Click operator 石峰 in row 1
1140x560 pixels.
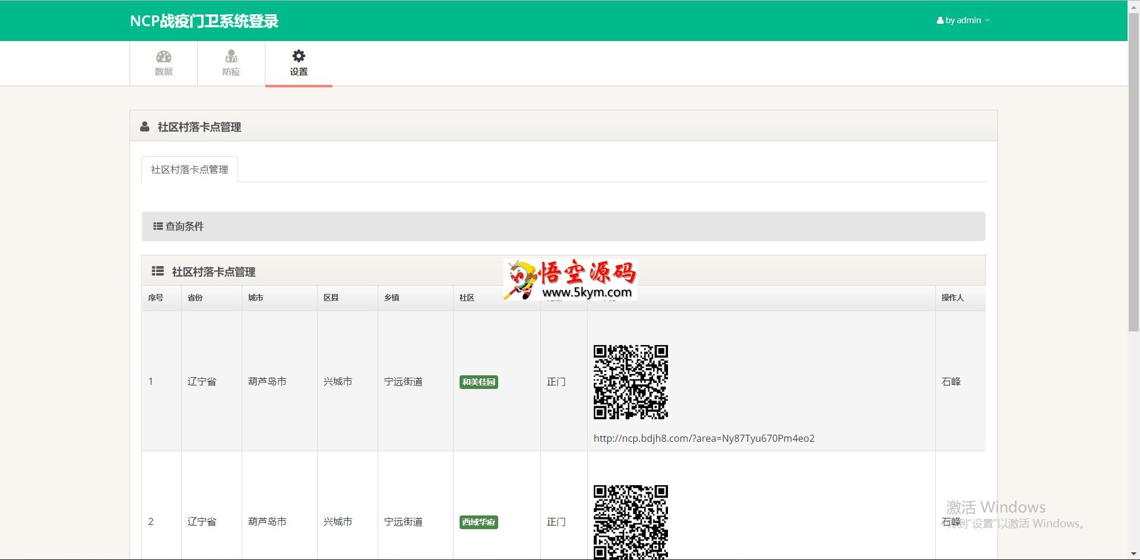click(x=951, y=381)
